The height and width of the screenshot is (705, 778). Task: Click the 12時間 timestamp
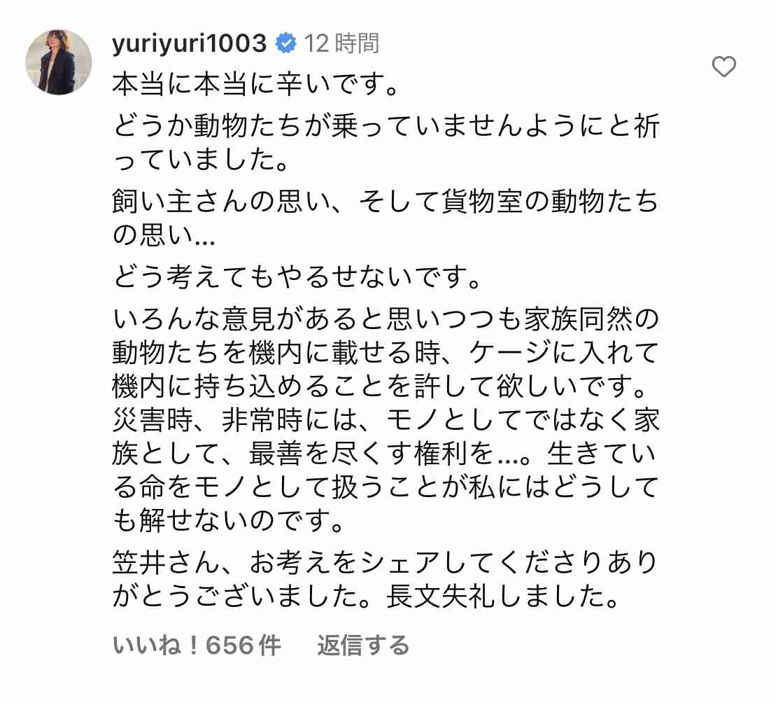(x=341, y=43)
